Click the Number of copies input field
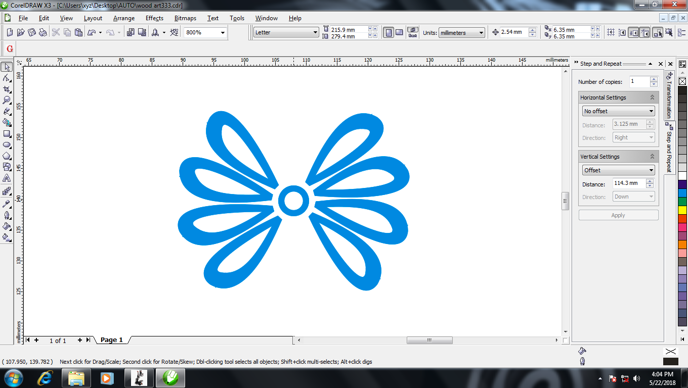This screenshot has width=688, height=388. tap(639, 81)
